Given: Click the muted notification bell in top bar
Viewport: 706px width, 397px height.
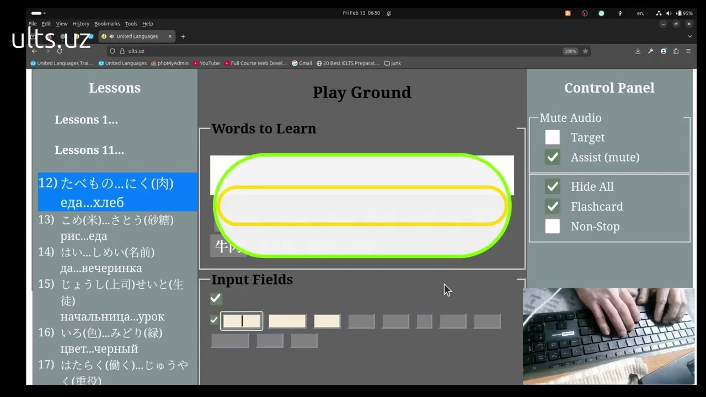Looking at the screenshot, I should click(389, 13).
